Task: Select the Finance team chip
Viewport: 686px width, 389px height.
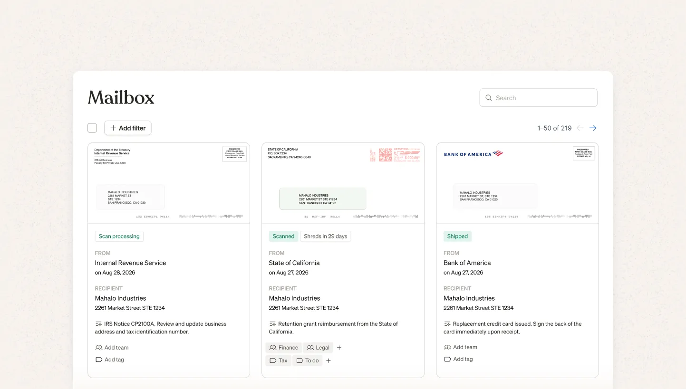Action: pos(284,348)
